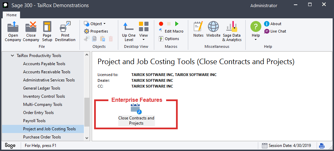Select the Home ribbon tab
The width and height of the screenshot is (334, 151).
12,15
